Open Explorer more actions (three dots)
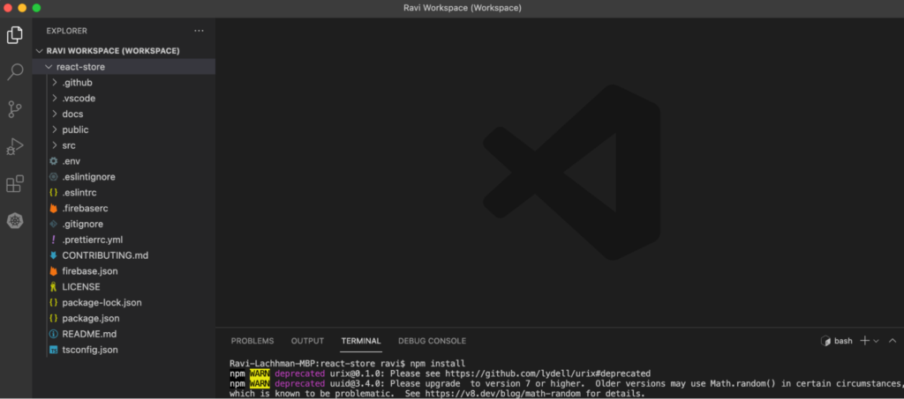Image resolution: width=904 pixels, height=399 pixels. point(199,31)
